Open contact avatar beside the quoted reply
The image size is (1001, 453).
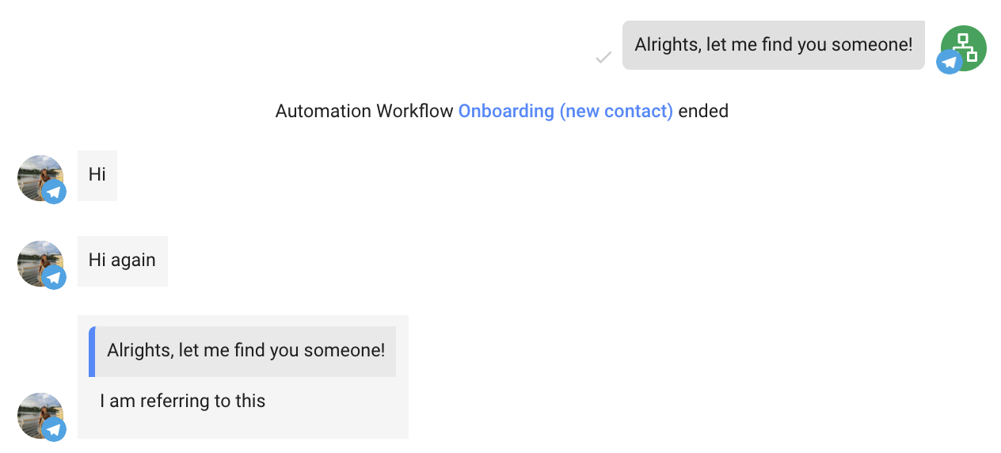click(36, 412)
